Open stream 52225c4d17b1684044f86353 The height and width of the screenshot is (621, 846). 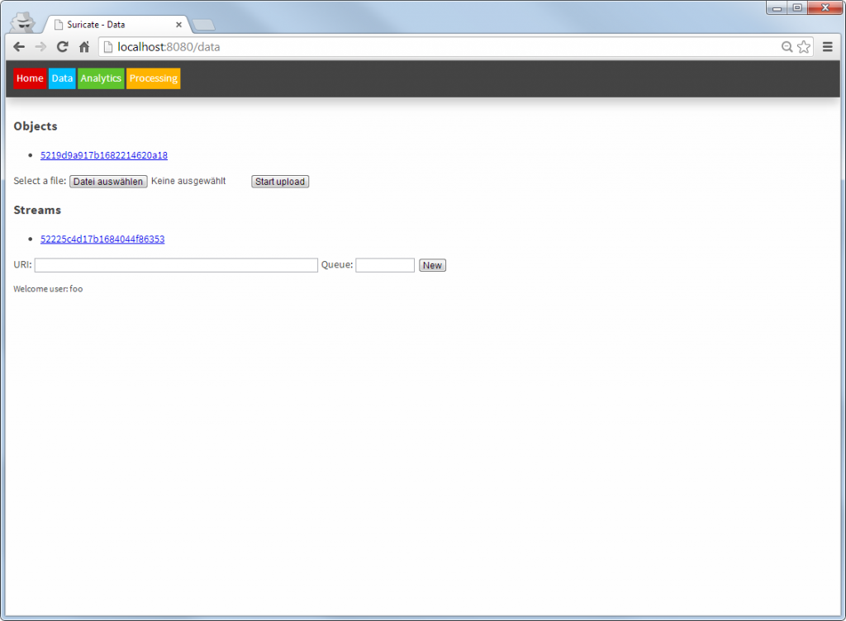click(x=102, y=239)
